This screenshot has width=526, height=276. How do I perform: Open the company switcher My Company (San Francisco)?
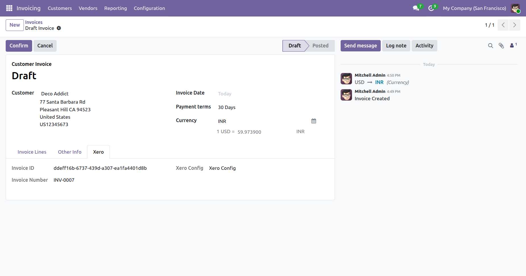click(475, 8)
